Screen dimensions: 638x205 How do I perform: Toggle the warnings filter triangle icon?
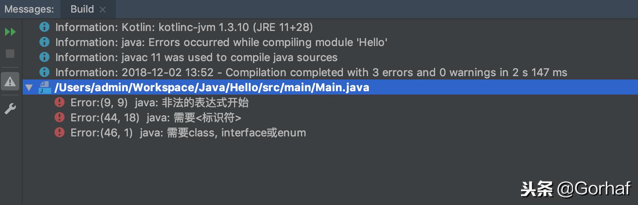click(10, 81)
